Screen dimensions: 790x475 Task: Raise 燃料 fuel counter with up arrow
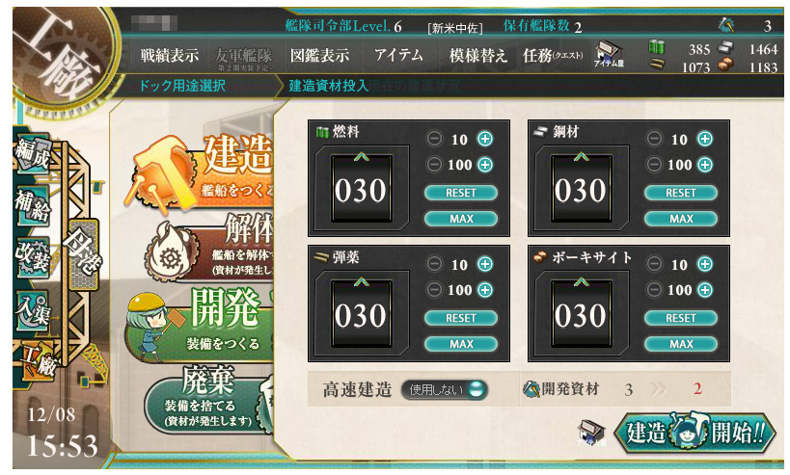coord(362,156)
